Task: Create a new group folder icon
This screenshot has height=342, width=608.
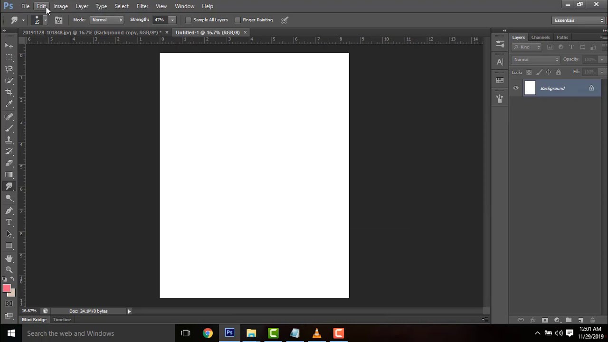Action: point(569,320)
